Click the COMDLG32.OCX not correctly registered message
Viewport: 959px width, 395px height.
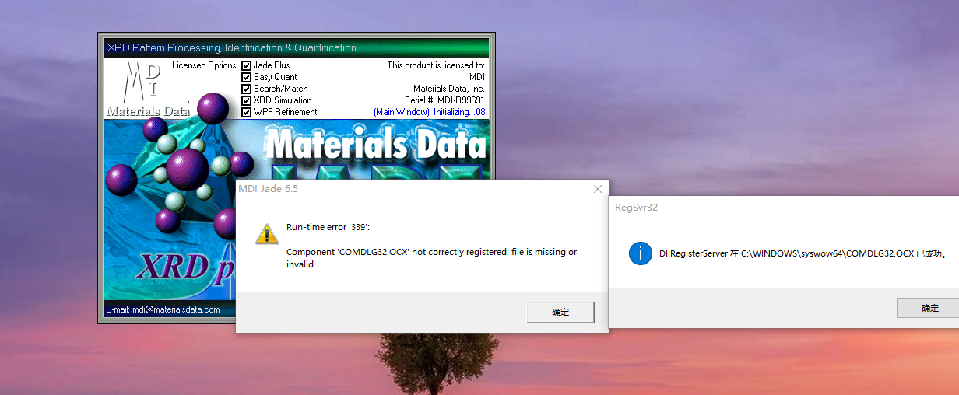coord(432,258)
